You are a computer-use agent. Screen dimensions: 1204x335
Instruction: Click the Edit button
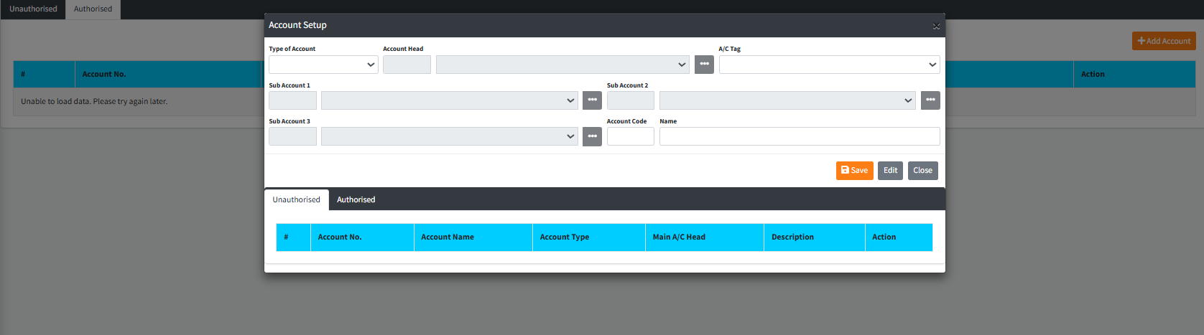click(890, 171)
